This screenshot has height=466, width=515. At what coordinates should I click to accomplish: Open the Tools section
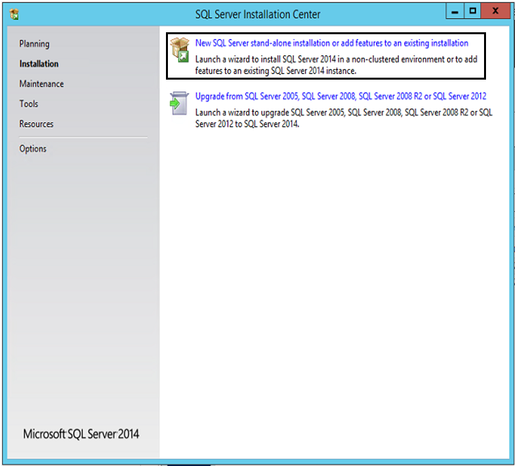click(x=28, y=104)
